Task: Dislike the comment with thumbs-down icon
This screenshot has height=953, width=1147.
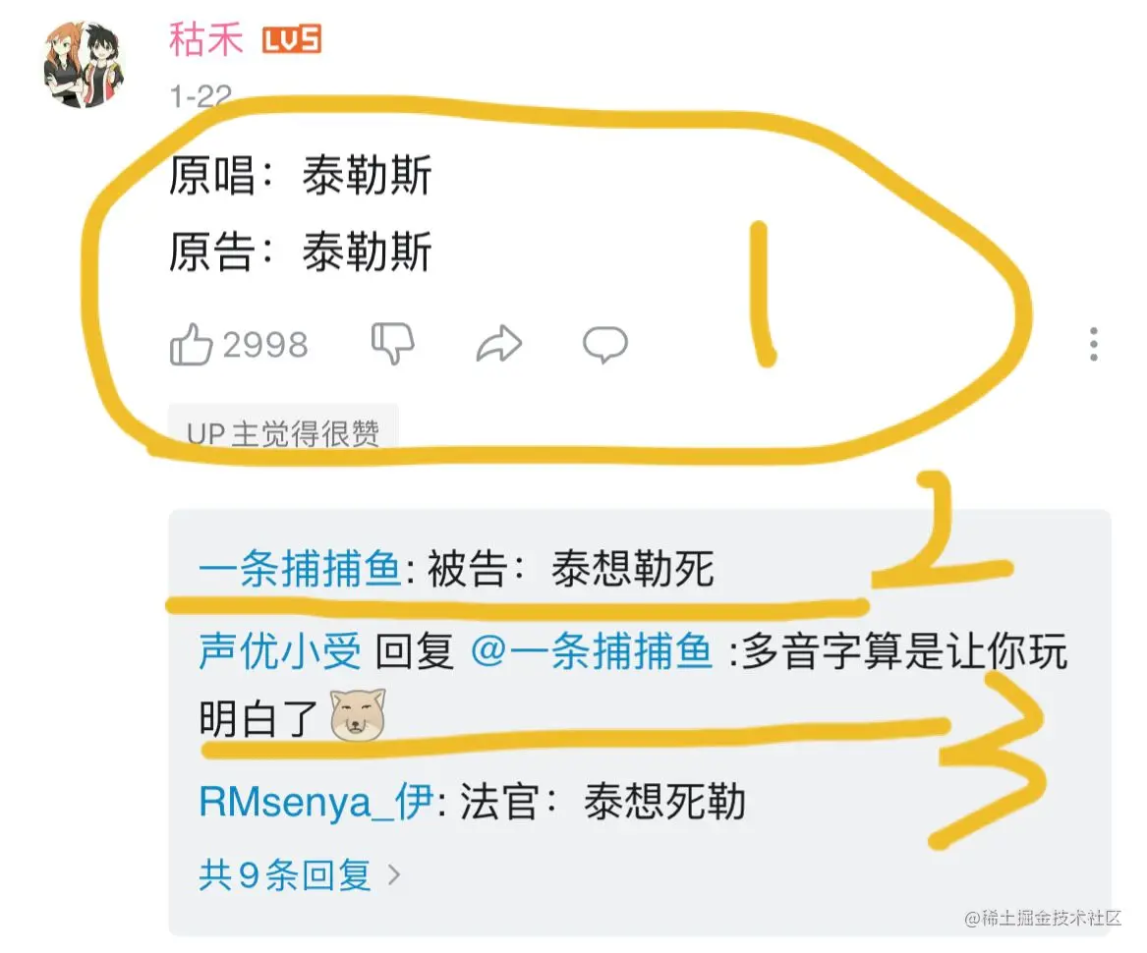Action: (x=393, y=342)
